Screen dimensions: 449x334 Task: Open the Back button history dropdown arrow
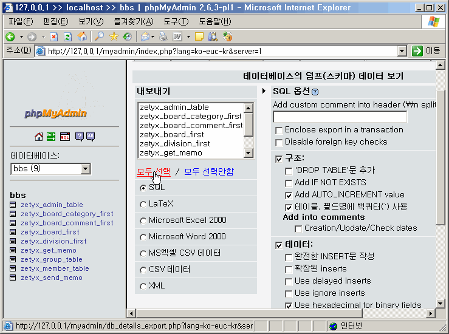(21, 36)
